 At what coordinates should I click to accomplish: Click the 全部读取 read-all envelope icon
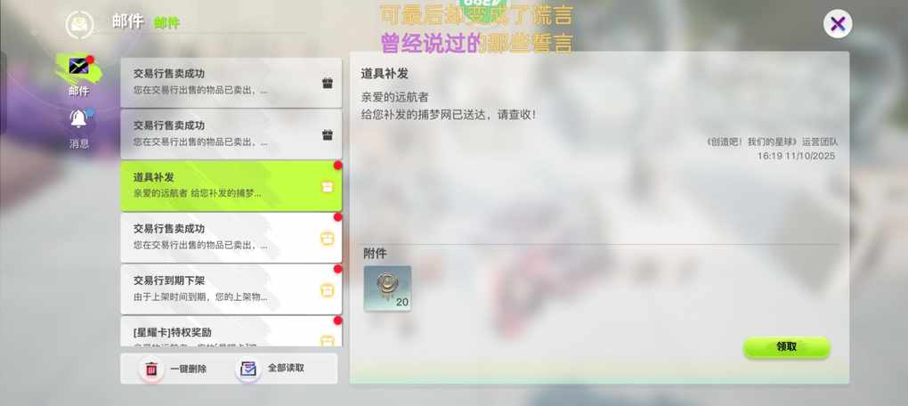248,369
